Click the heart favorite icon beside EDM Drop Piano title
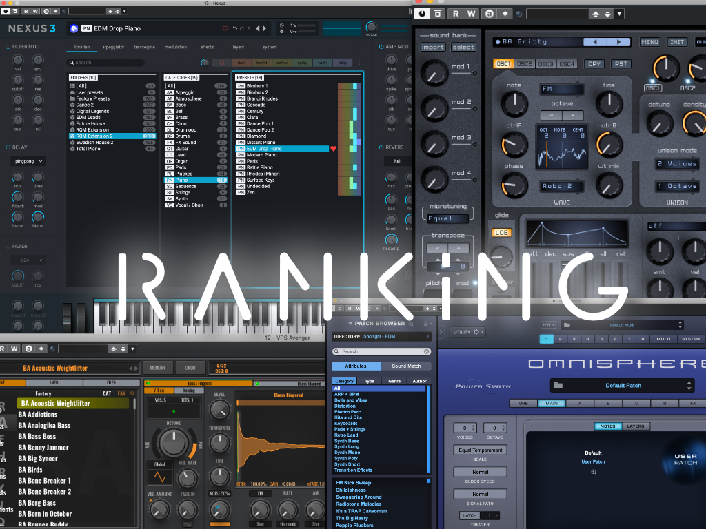The image size is (706, 529). pyautogui.click(x=225, y=28)
